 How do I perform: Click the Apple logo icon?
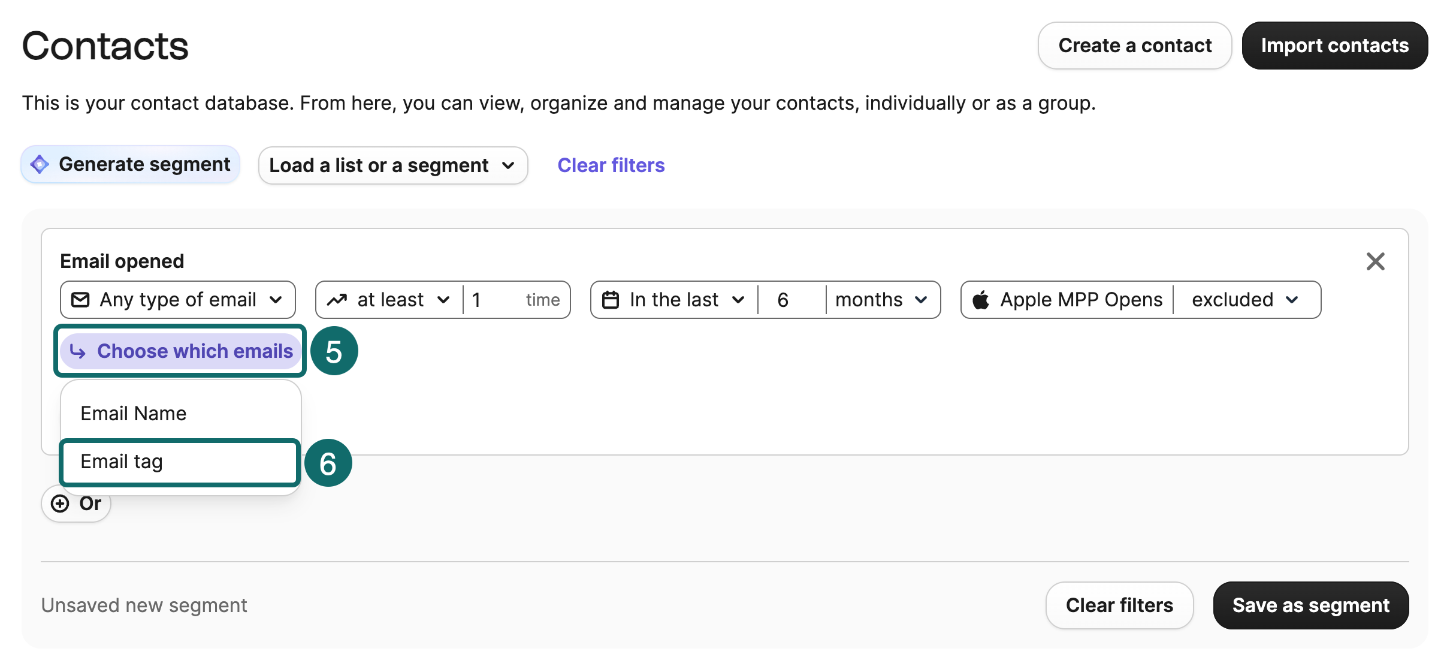981,300
